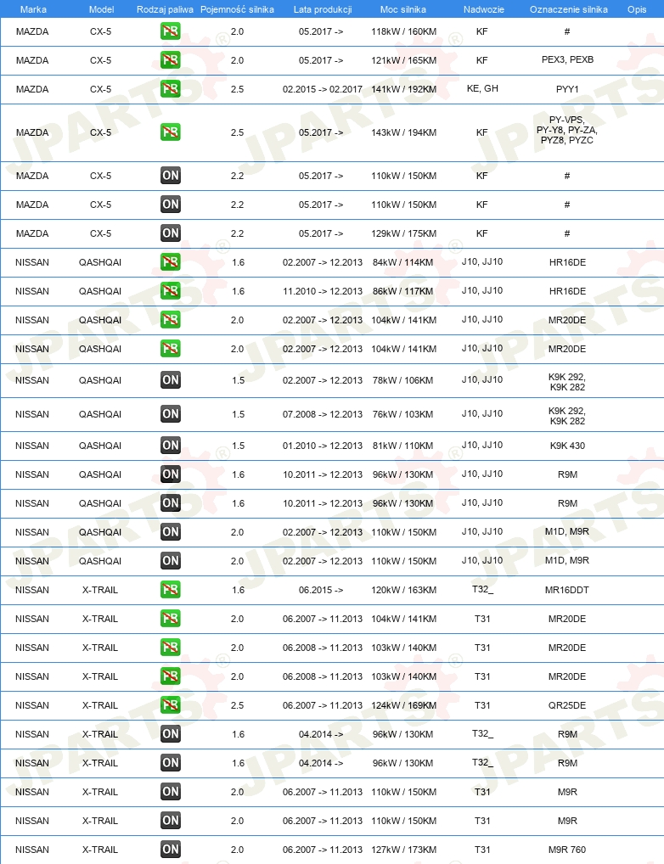This screenshot has width=664, height=864.
Task: Select power cell 141kW / 192KM
Action: [x=403, y=89]
